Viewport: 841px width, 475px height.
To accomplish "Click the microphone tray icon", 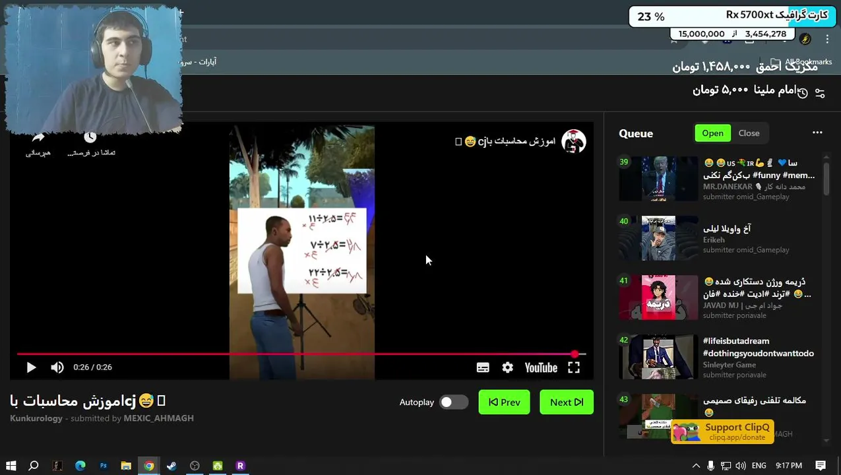I will 710,466.
